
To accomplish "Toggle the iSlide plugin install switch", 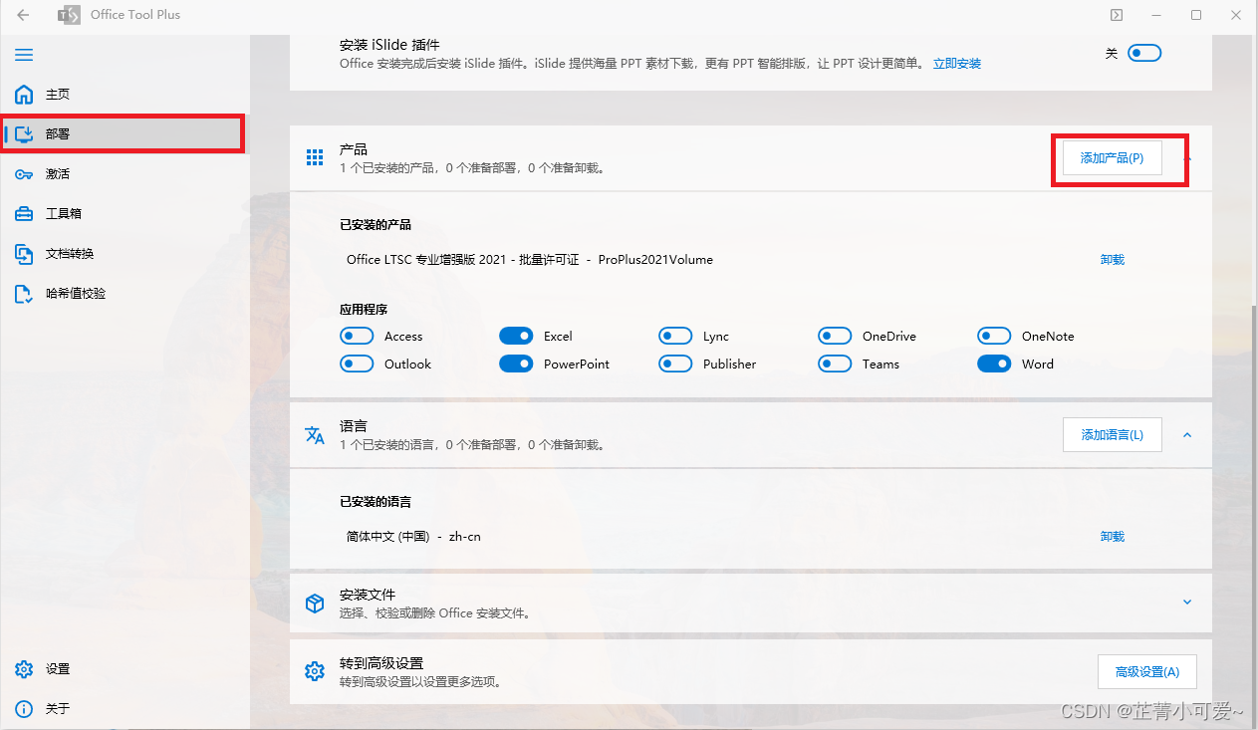I will coord(1144,54).
